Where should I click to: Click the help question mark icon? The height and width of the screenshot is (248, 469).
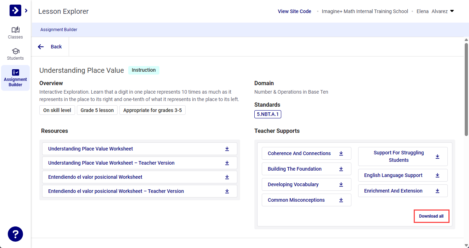(x=15, y=234)
